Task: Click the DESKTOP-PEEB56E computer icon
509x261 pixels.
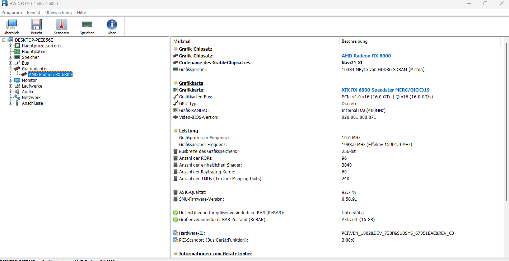Action: tap(11, 40)
